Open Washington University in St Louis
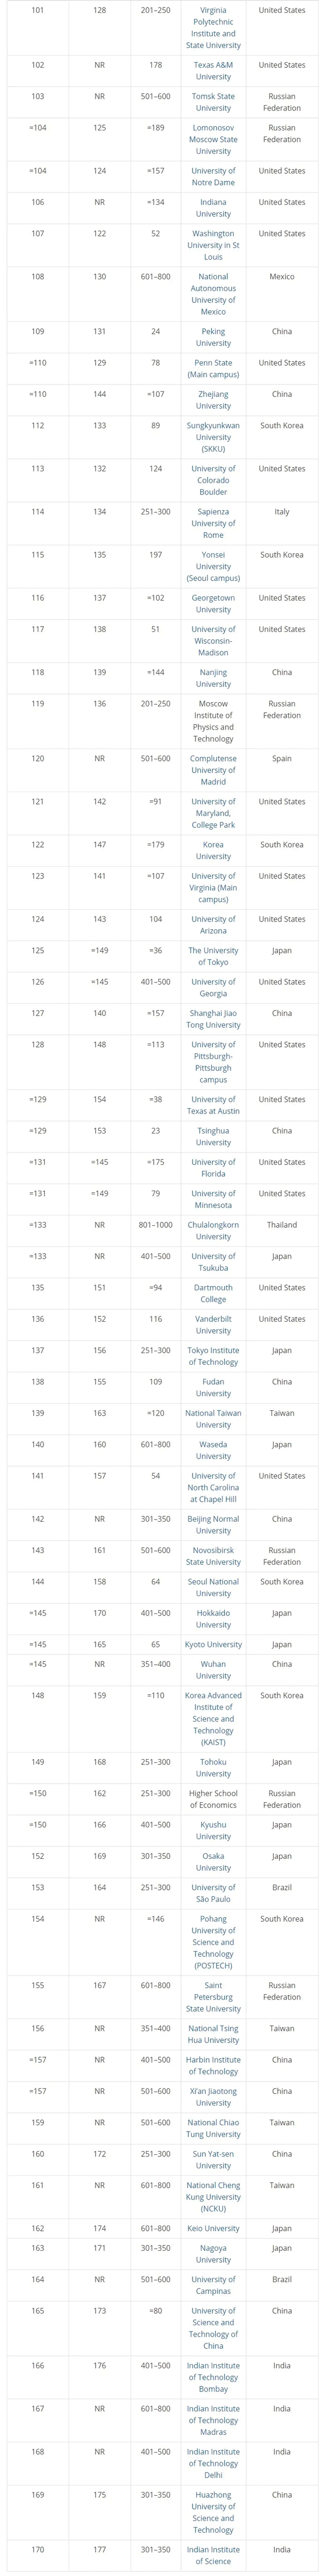This screenshot has width=324, height=2576. 213,245
